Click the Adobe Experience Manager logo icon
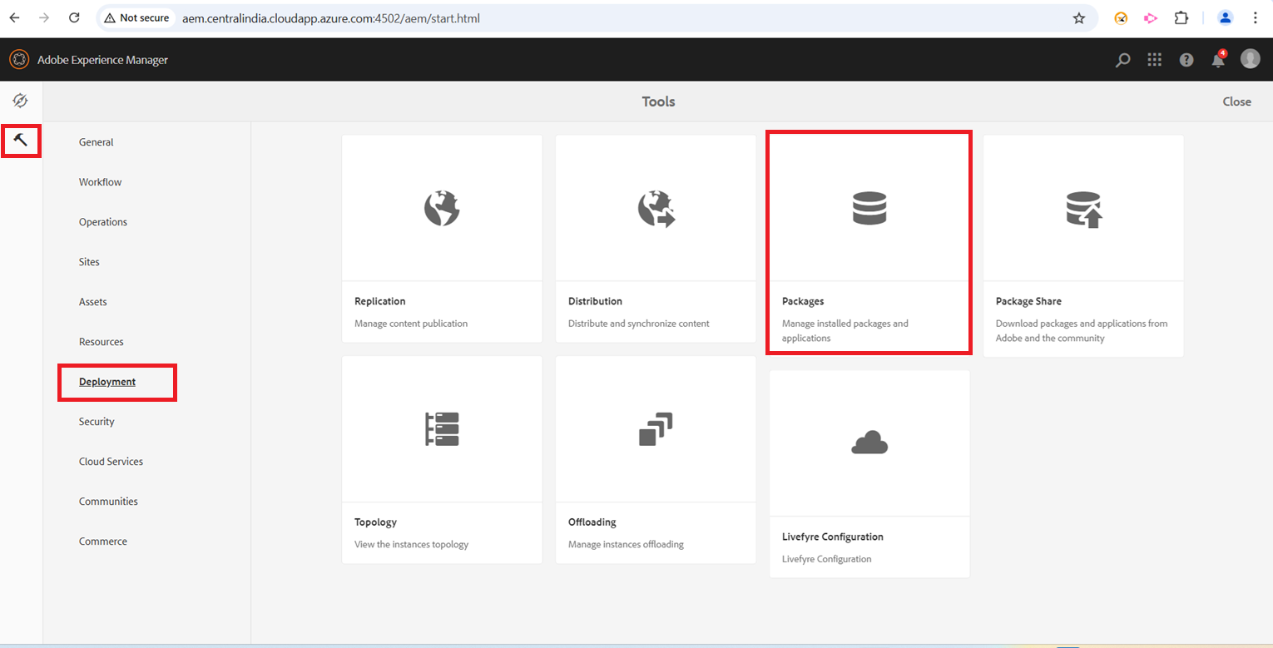This screenshot has width=1273, height=648. (18, 60)
